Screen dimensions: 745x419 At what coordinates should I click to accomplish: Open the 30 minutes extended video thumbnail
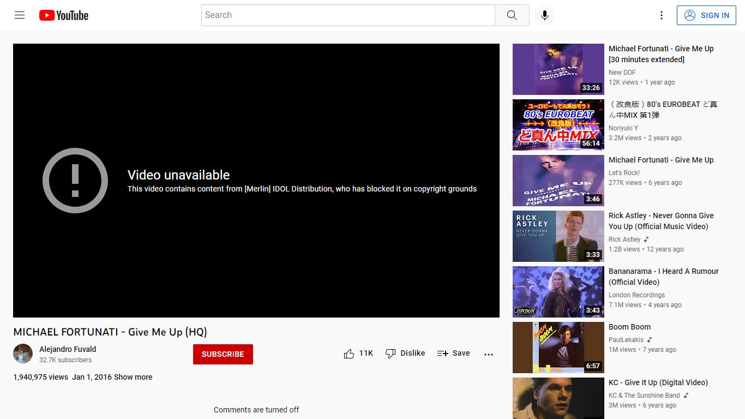(x=558, y=69)
